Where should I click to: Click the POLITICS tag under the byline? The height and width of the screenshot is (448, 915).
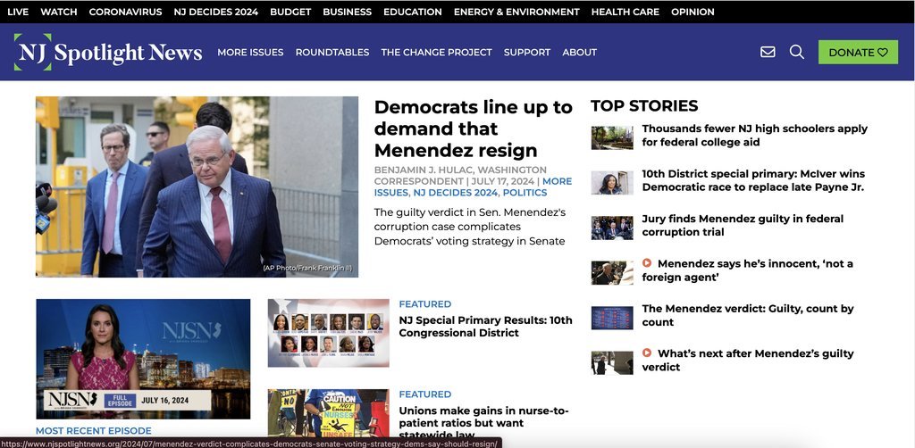(x=525, y=193)
